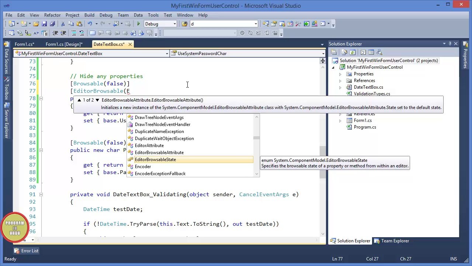
Task: Click the Copy toolbar icon
Action: 71,24
